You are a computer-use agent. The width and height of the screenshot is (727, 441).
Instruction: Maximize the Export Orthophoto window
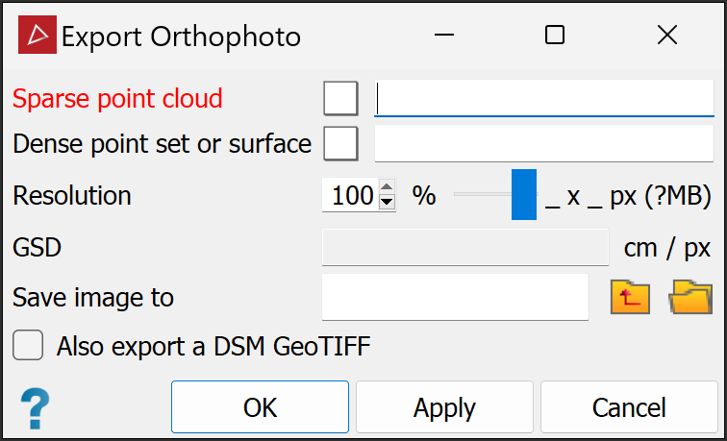point(555,37)
